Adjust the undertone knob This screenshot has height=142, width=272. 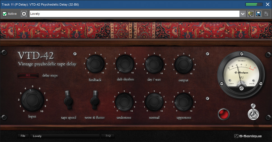point(124,102)
